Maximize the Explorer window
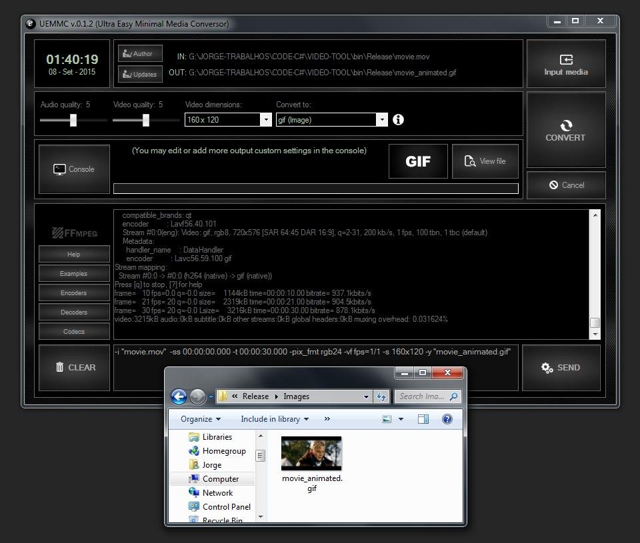Viewport: 640px width, 543px height. click(423, 372)
